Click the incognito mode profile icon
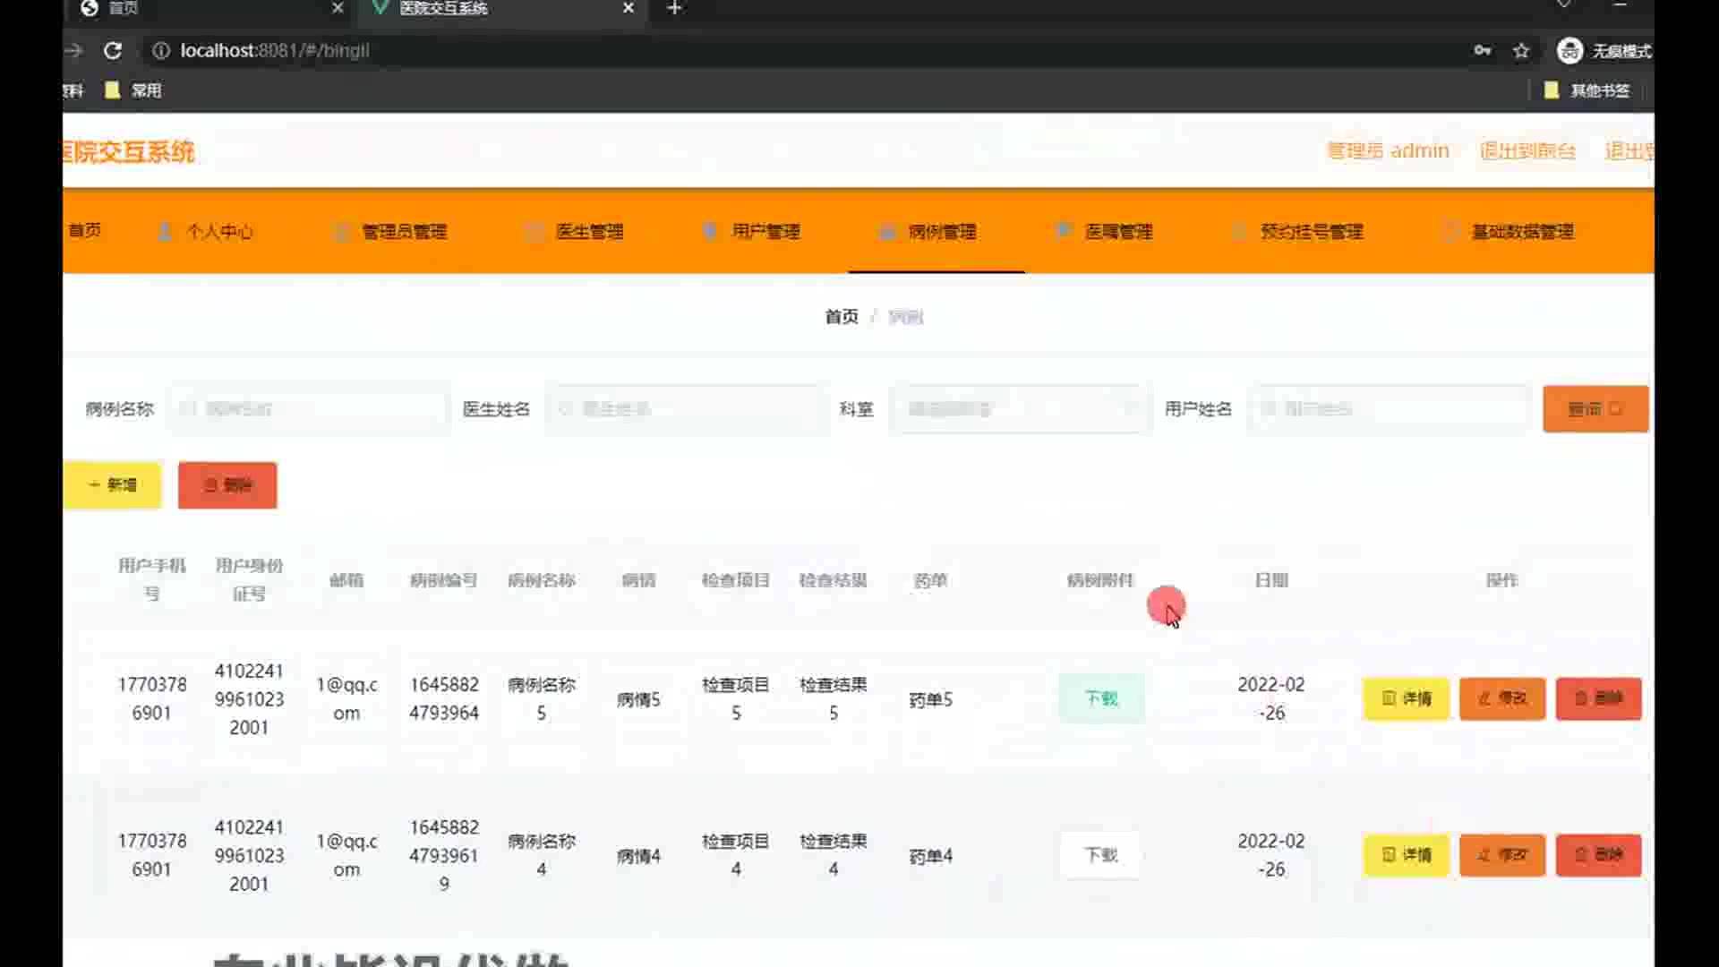 tap(1569, 51)
